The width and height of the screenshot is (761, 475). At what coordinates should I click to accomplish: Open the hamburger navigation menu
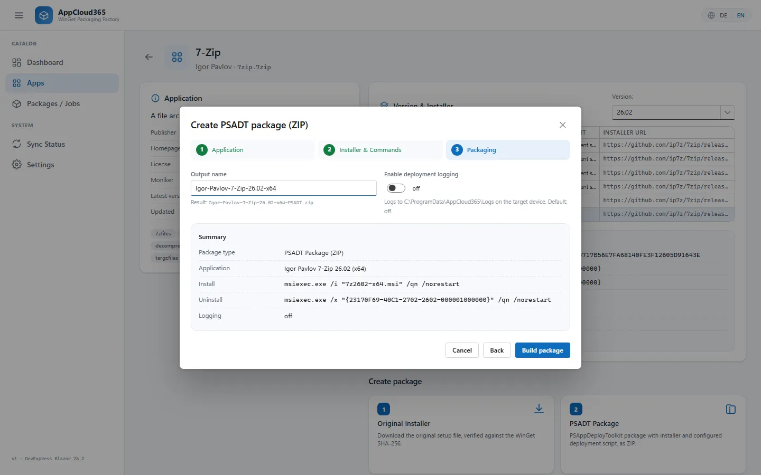coord(19,15)
